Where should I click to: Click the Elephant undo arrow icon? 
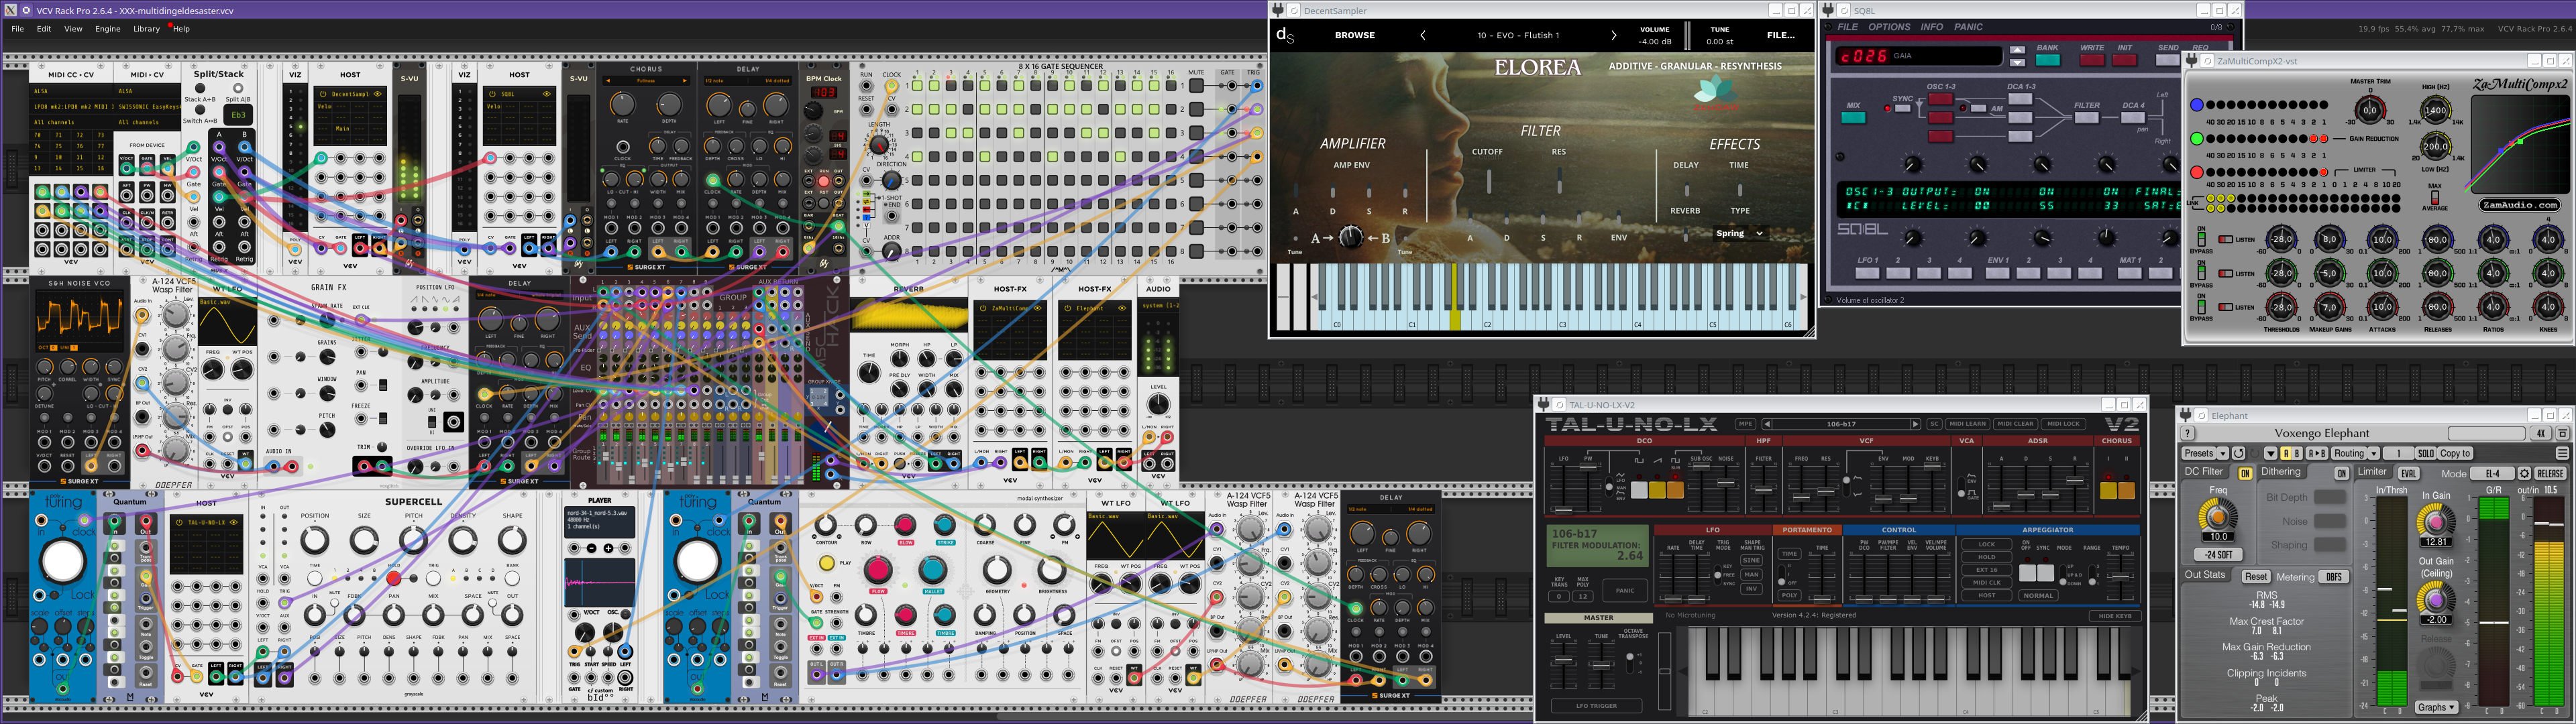click(2239, 453)
